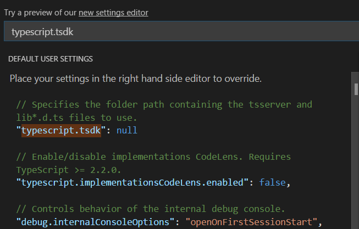Click the comment about implementations CodeLens
Screen dimensions: 359x229
click(153, 163)
